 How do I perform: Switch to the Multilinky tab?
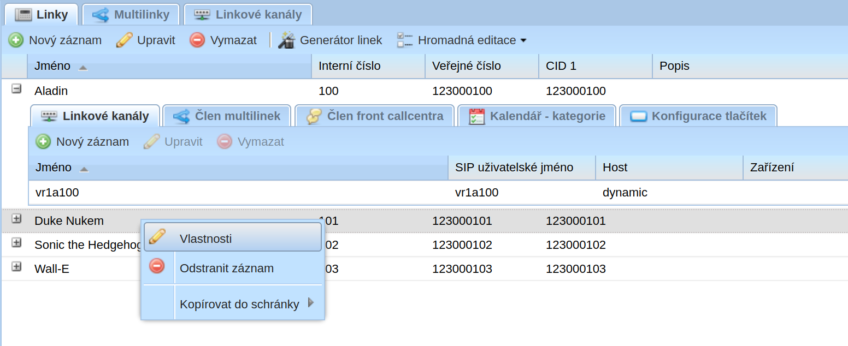[x=131, y=15]
